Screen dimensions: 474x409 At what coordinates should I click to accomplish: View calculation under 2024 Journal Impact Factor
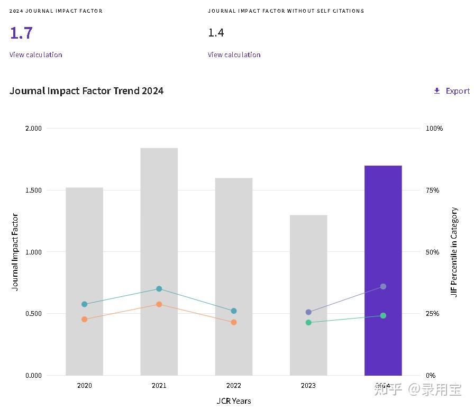tap(35, 54)
